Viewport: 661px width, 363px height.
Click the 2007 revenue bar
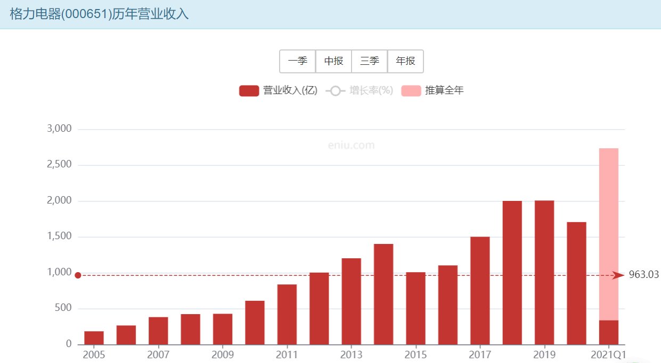[158, 331]
